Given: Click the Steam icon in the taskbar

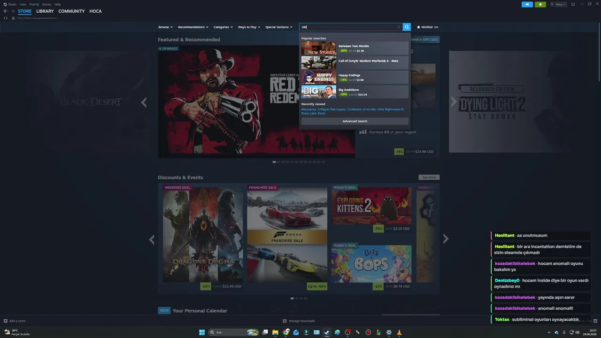Looking at the screenshot, I should [327, 332].
